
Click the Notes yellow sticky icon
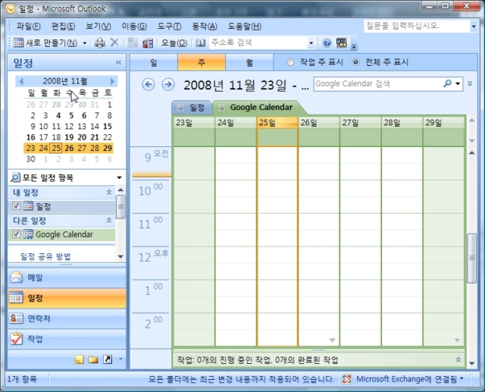pos(79,359)
